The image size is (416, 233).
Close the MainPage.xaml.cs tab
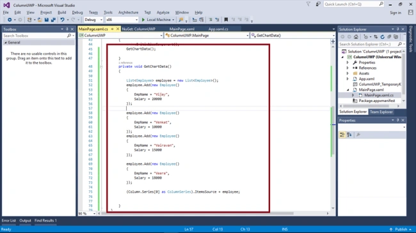pyautogui.click(x=118, y=29)
